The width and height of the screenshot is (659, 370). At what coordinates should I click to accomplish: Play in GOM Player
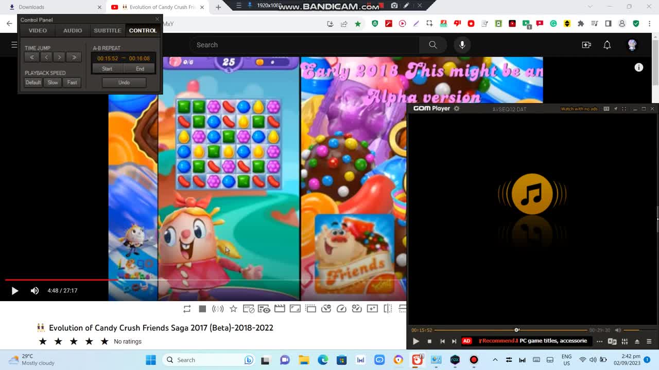coord(416,341)
